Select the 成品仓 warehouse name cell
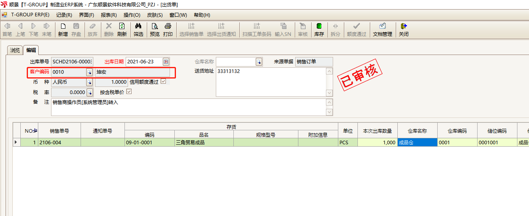Image resolution: width=529 pixels, height=216 pixels. point(417,142)
